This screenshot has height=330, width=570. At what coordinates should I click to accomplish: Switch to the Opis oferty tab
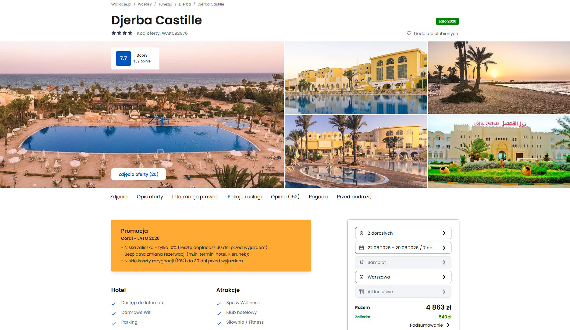click(150, 197)
